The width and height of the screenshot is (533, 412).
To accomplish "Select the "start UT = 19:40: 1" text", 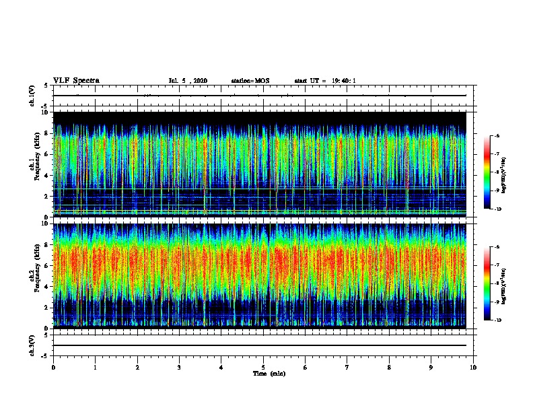I will click(325, 81).
